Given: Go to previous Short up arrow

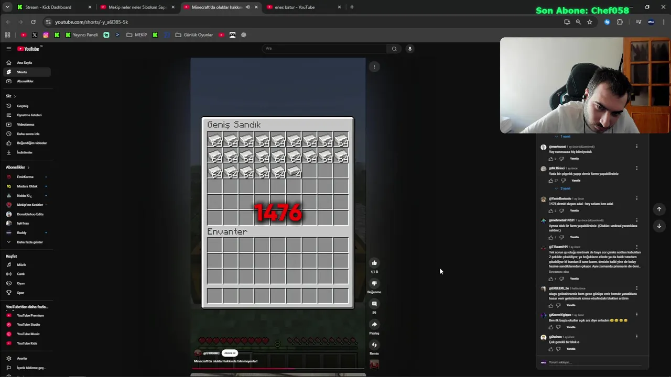Looking at the screenshot, I should click(659, 209).
